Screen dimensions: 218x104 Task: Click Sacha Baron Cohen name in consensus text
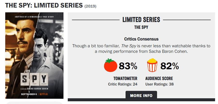click(168, 51)
